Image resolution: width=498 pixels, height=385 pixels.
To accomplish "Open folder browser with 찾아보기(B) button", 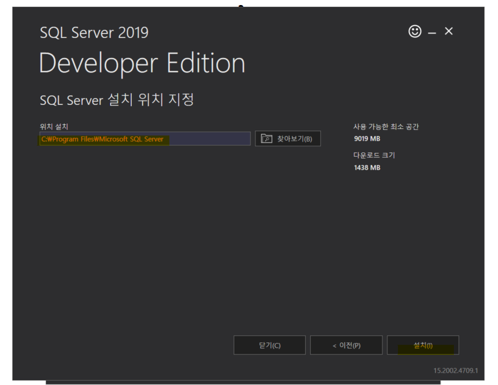I will (288, 138).
